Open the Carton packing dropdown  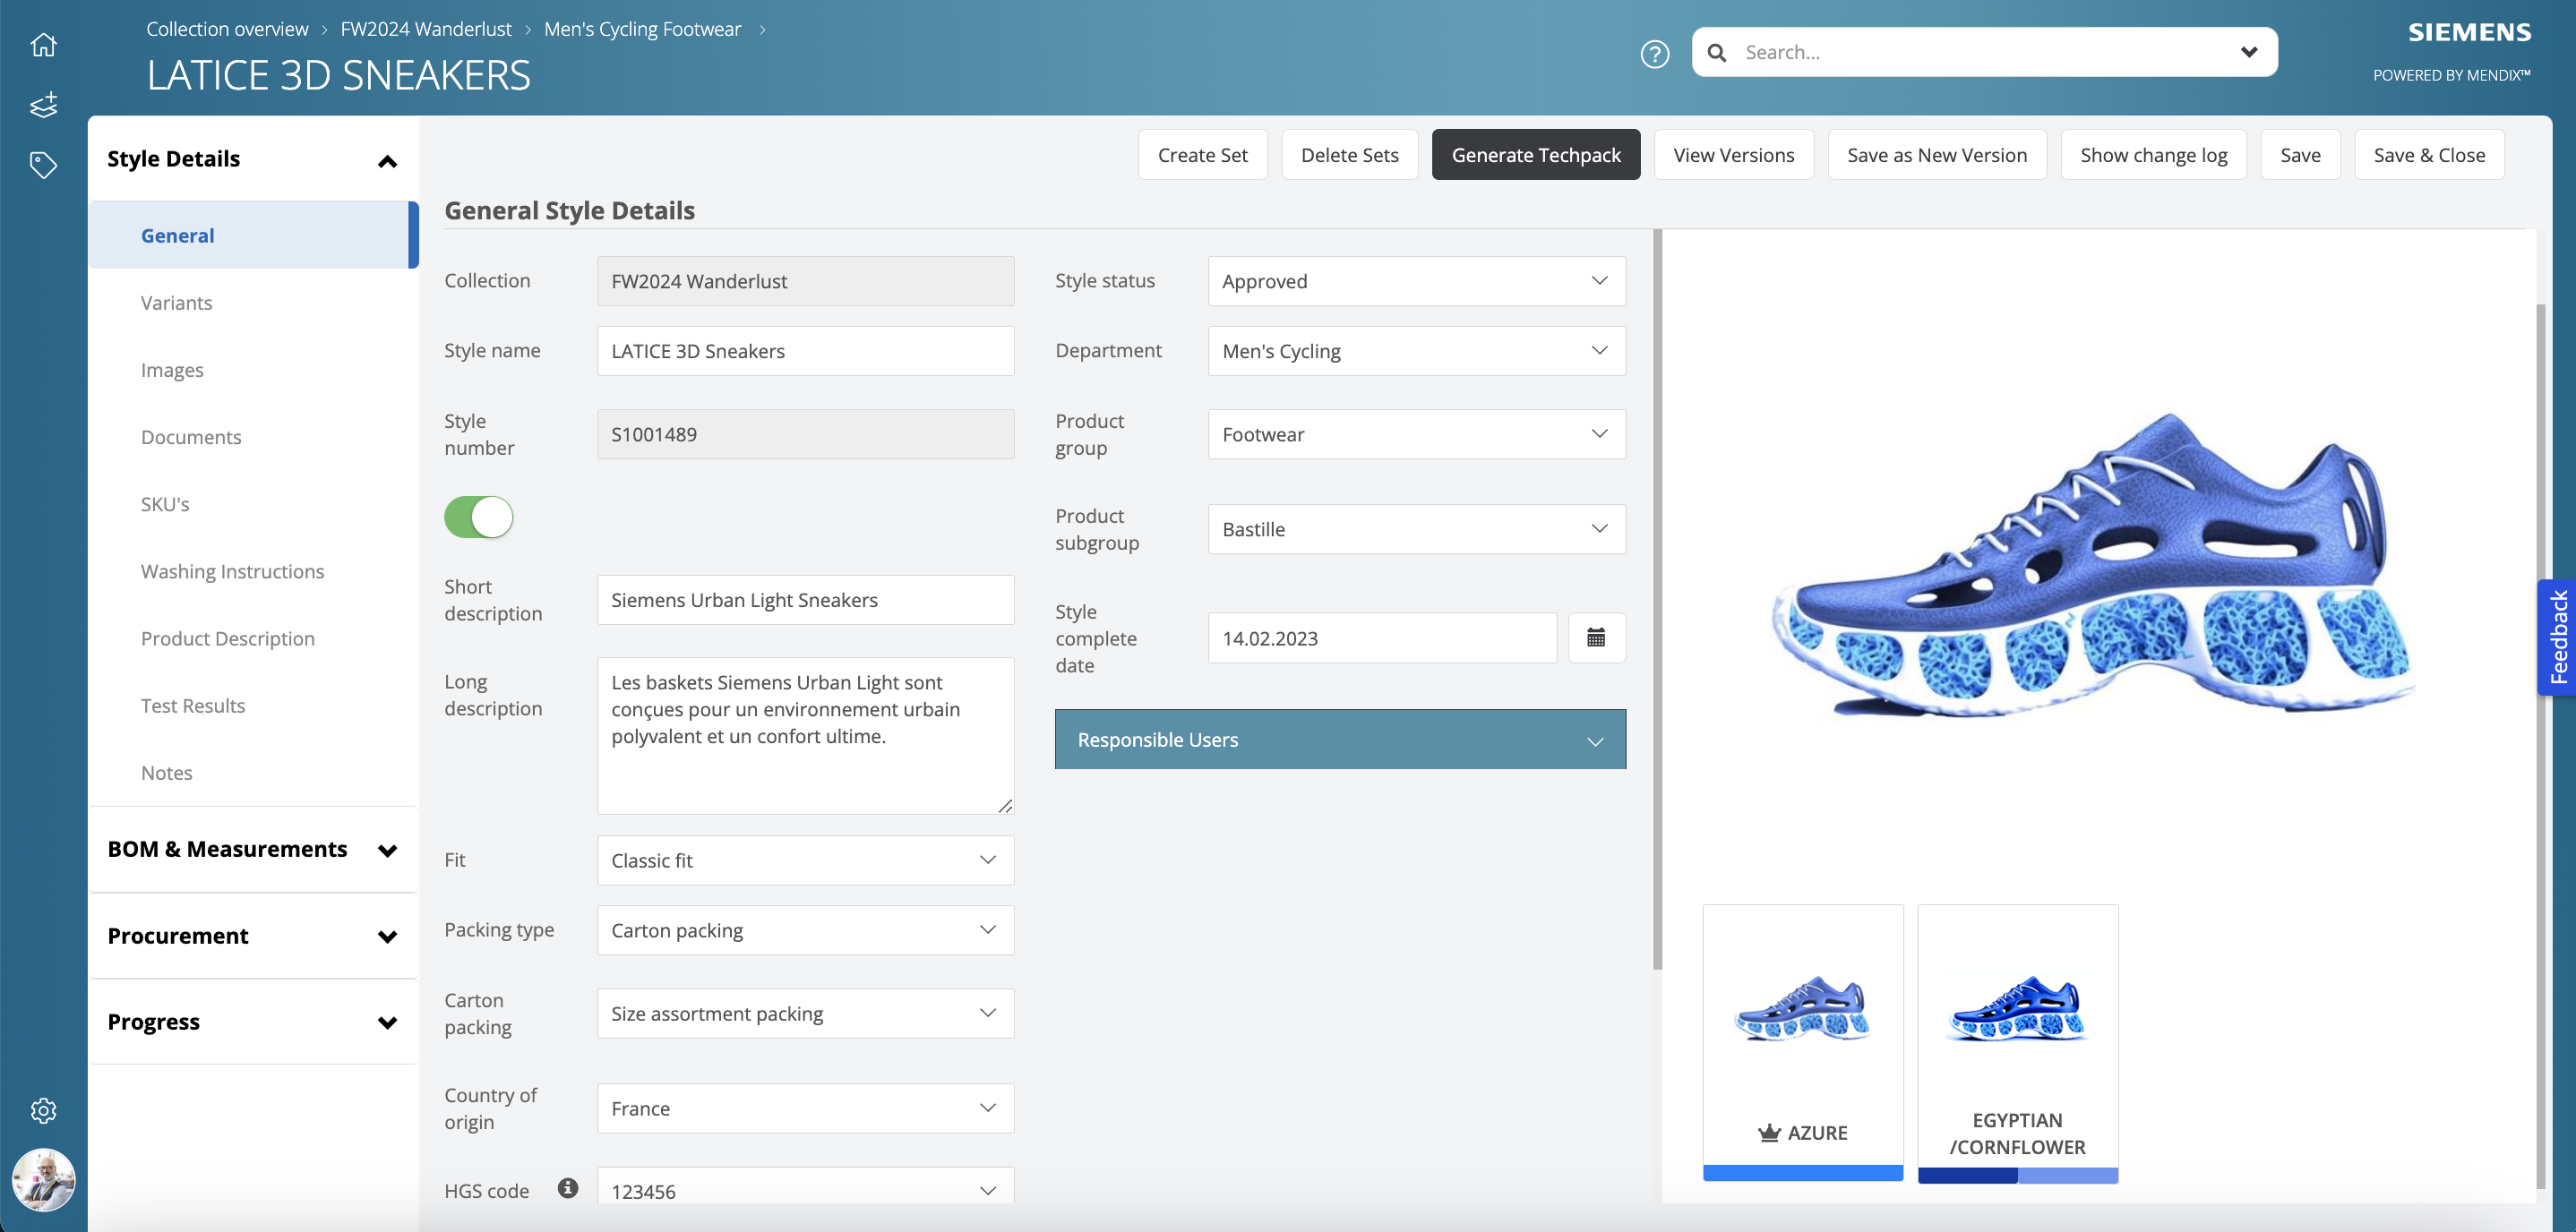(805, 1013)
